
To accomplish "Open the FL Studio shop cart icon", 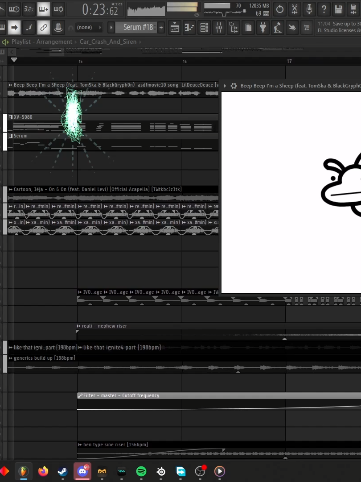I will click(x=307, y=27).
